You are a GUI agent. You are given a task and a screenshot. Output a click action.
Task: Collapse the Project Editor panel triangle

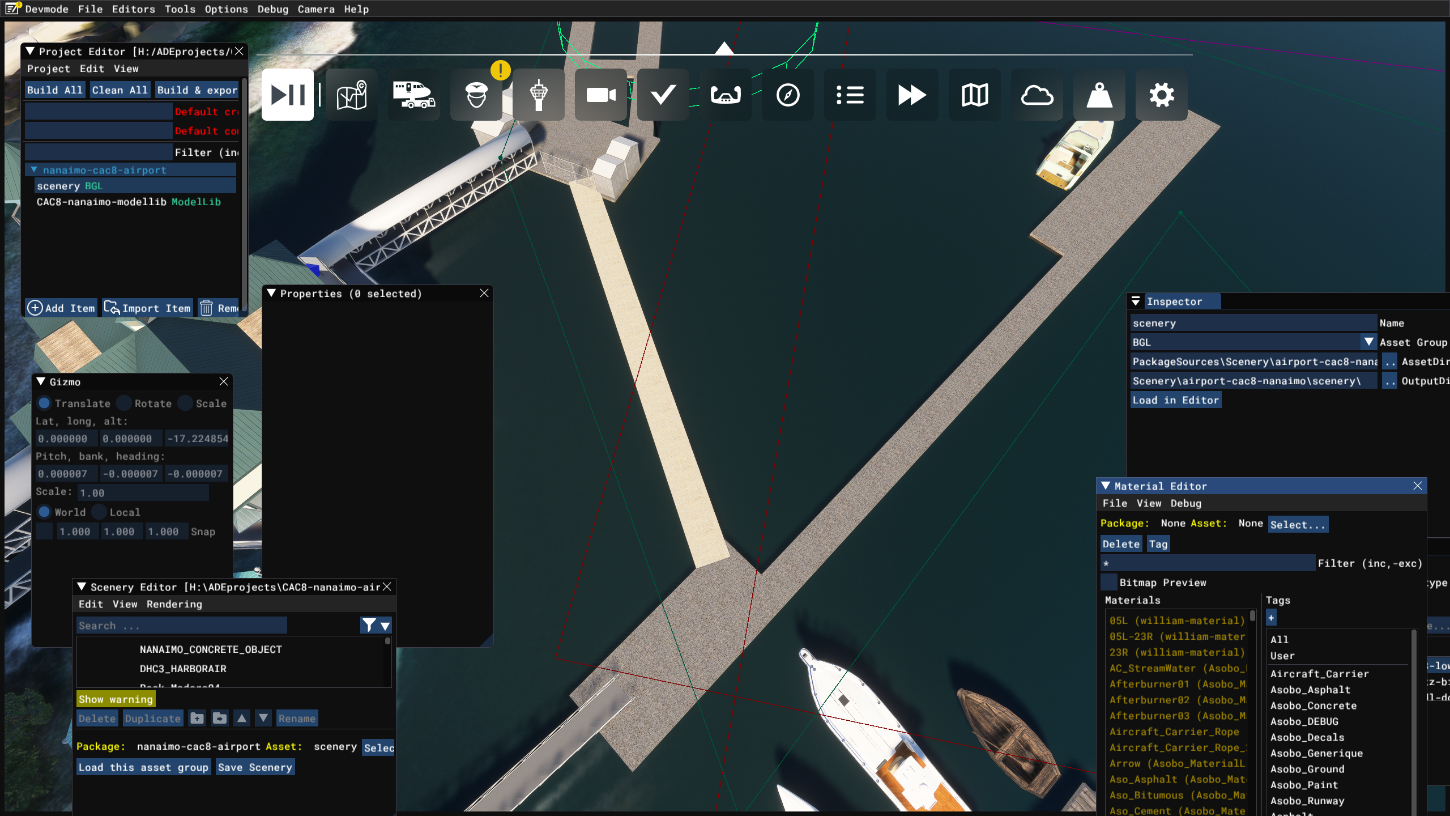[30, 51]
